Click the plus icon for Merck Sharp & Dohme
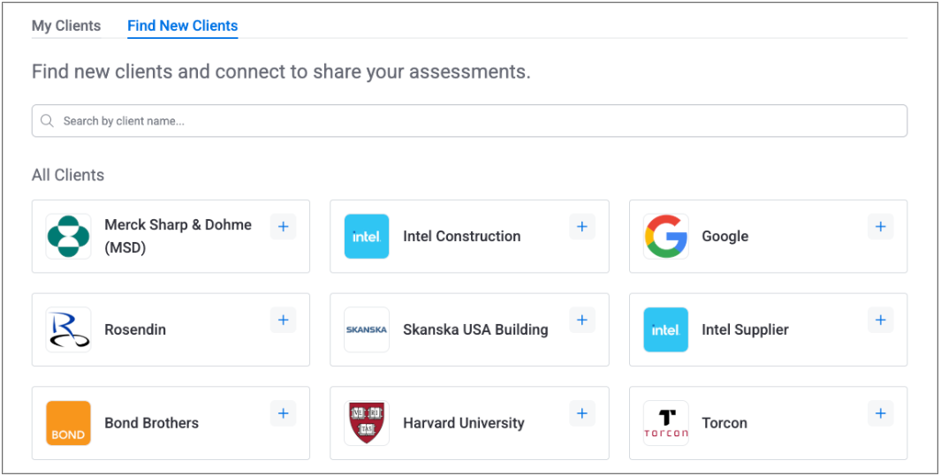The image size is (941, 476). coord(283,227)
